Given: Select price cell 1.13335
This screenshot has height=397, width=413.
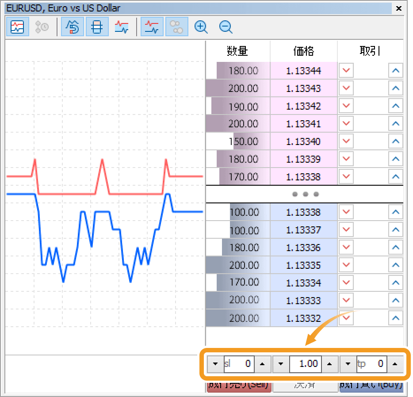Looking at the screenshot, I should click(304, 265).
